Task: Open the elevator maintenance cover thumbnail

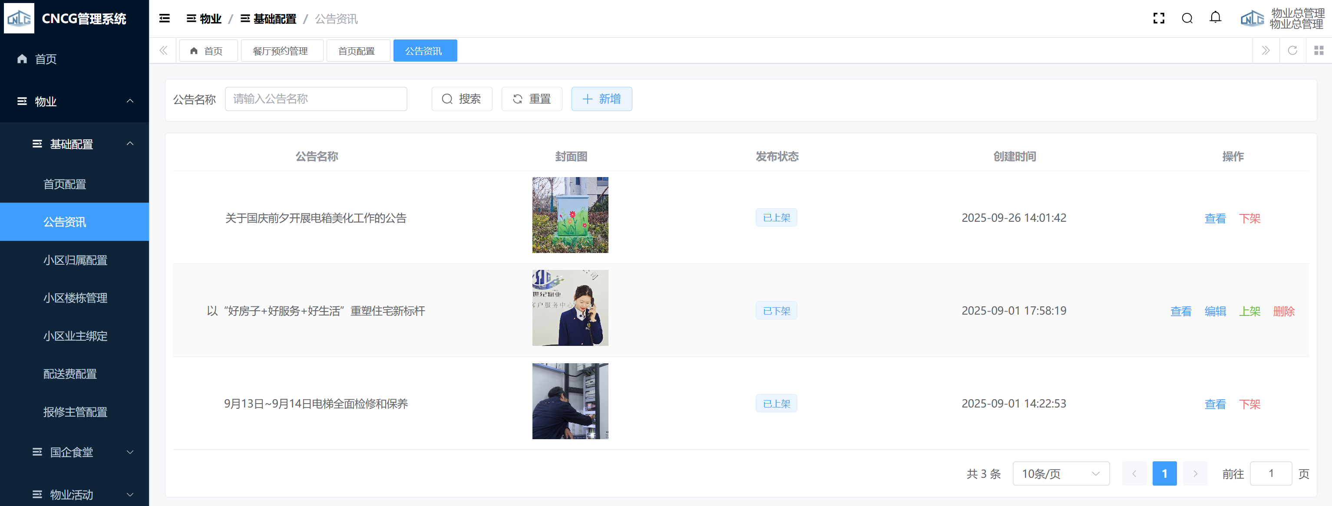Action: (570, 401)
